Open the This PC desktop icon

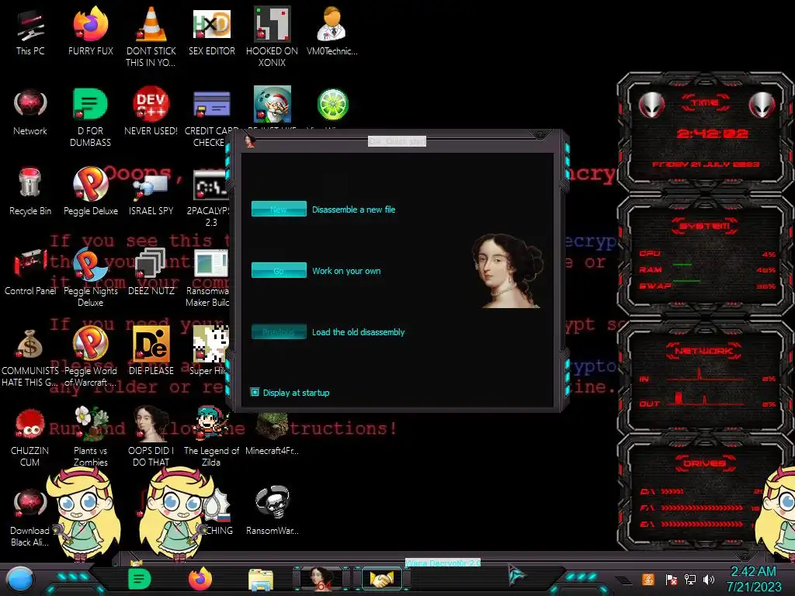pos(30,32)
